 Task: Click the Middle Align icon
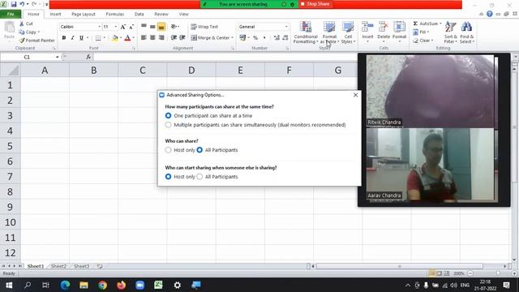pos(152,27)
